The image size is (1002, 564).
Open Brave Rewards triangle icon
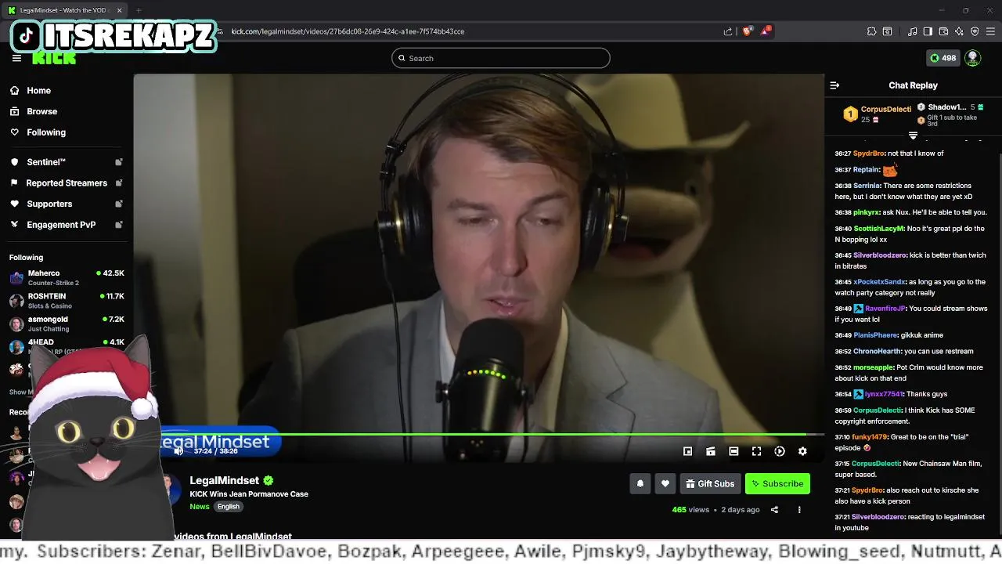(x=766, y=31)
